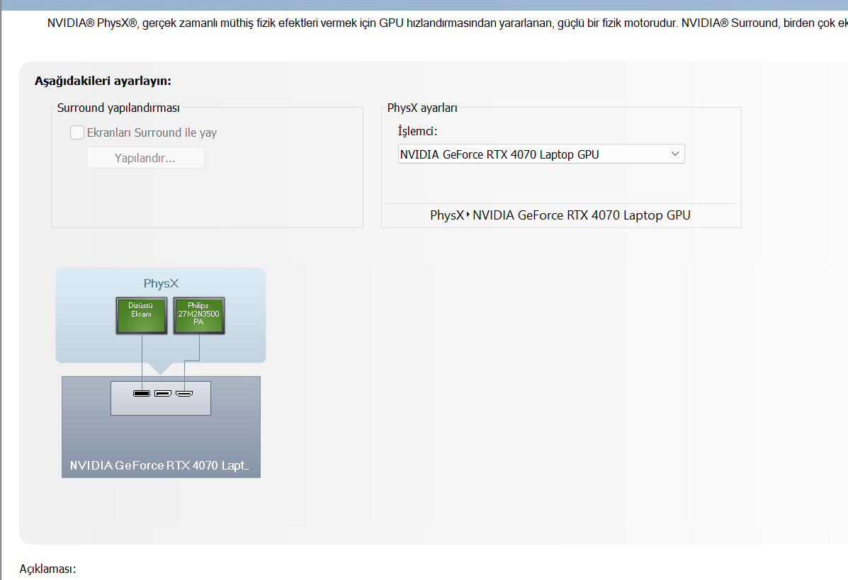Select the Philips 27M2N3500 PA monitor icon

tap(199, 316)
